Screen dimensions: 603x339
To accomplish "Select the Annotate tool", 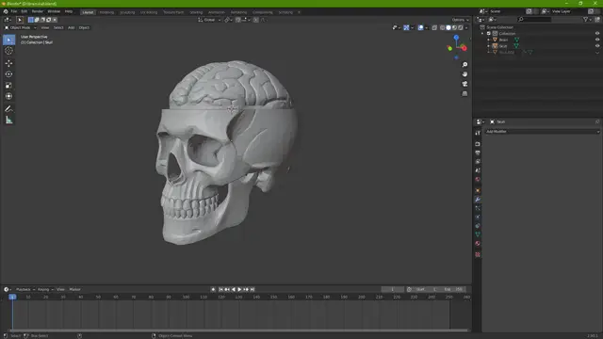I will click(x=8, y=109).
